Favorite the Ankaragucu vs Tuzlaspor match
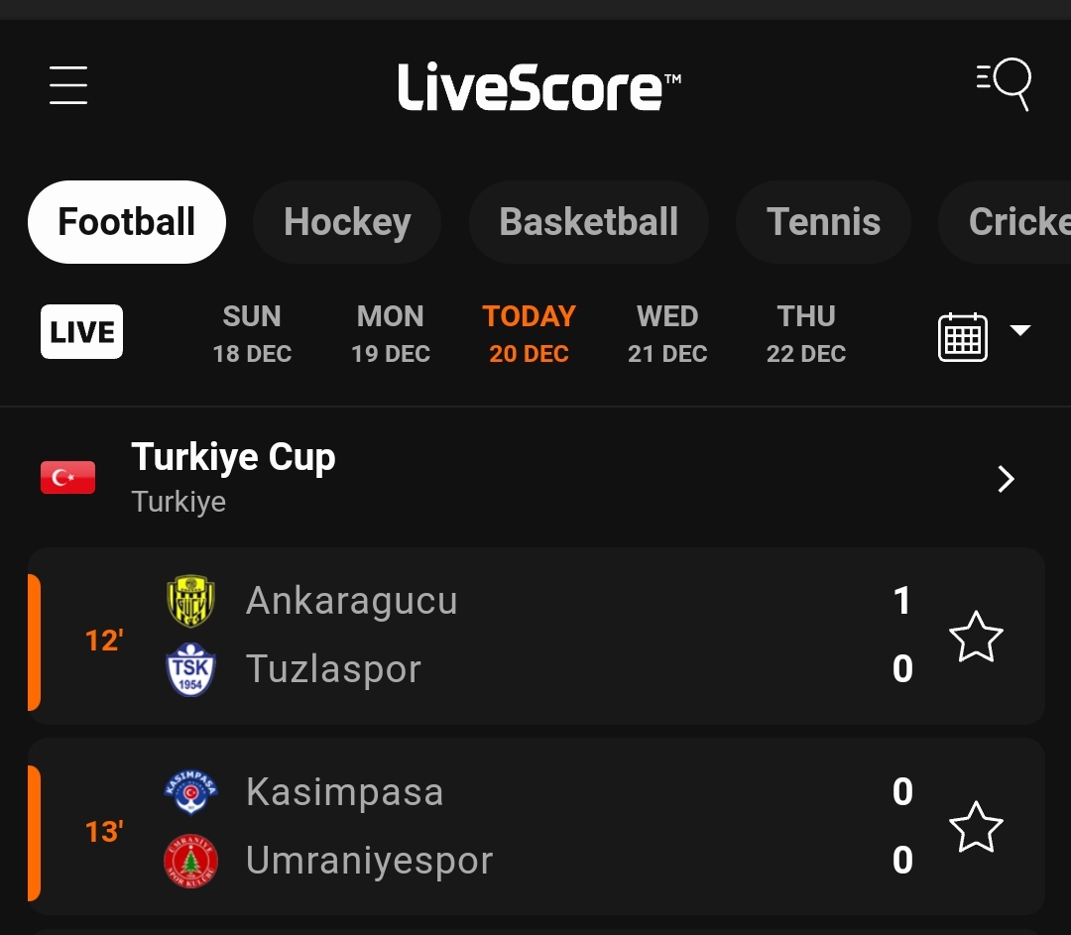 point(976,637)
